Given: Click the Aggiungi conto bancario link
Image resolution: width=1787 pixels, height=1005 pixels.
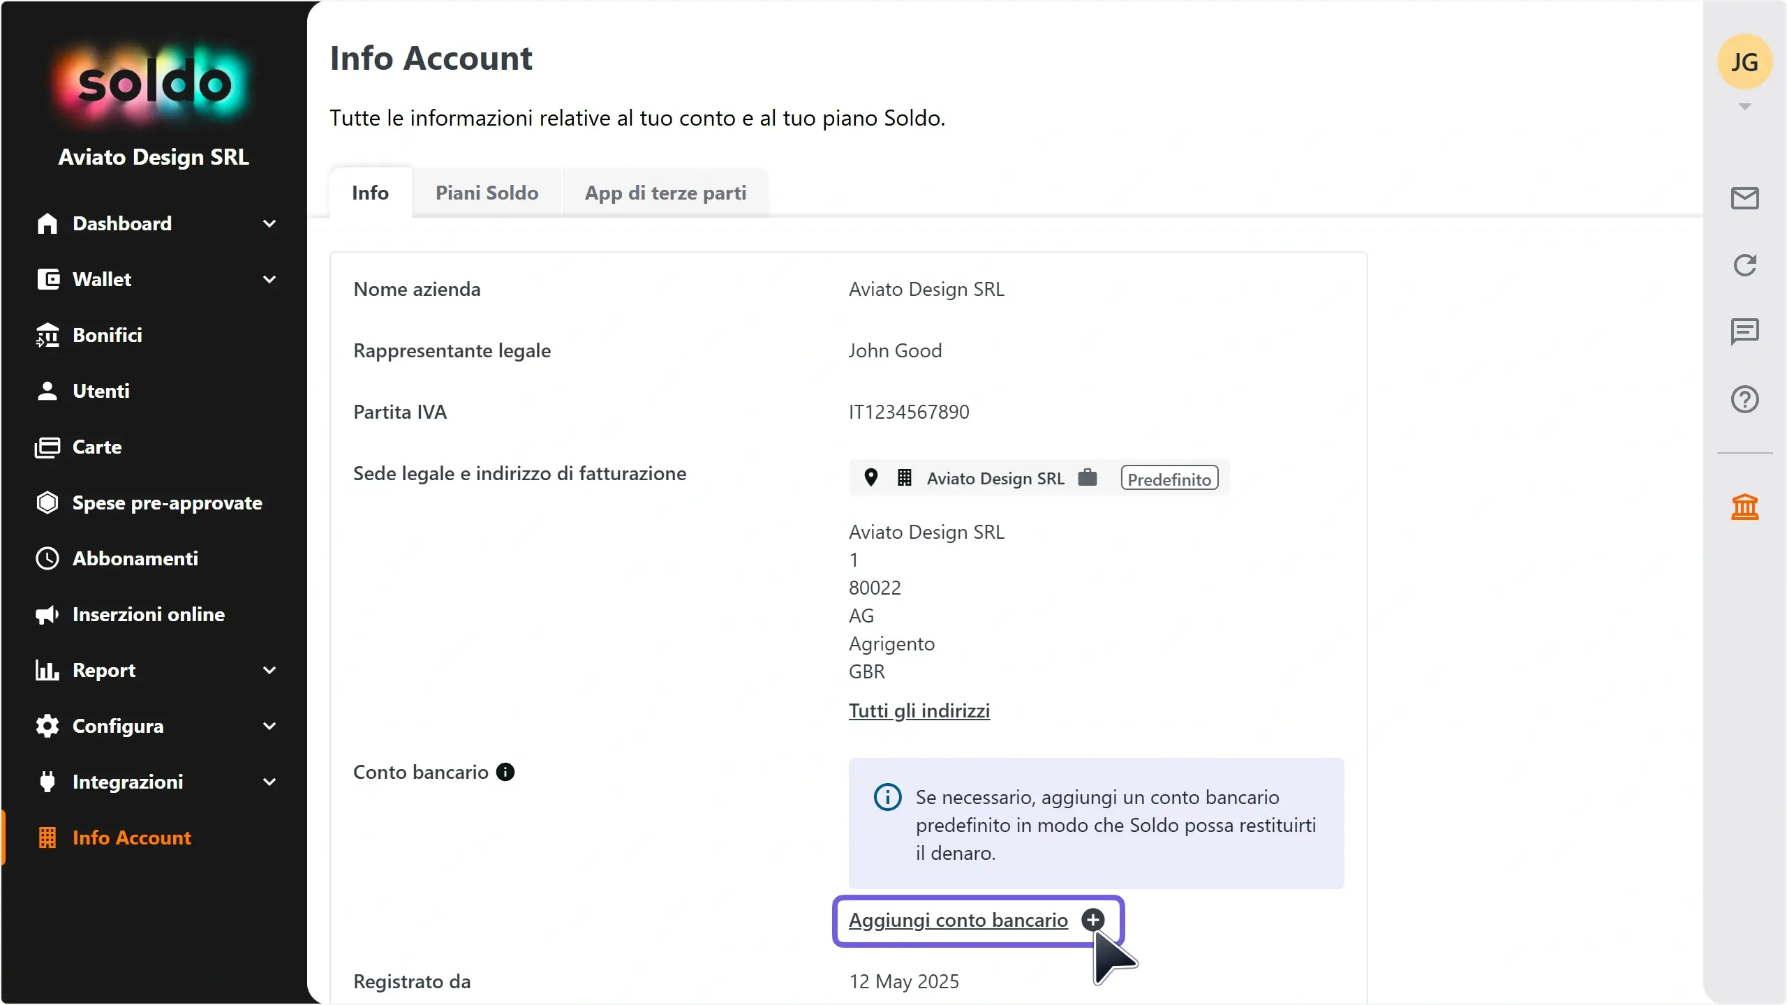Looking at the screenshot, I should click(x=958, y=920).
